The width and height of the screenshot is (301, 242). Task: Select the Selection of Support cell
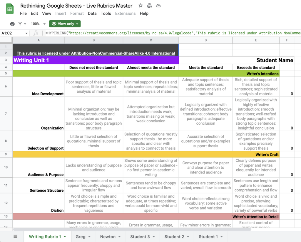[39, 141]
